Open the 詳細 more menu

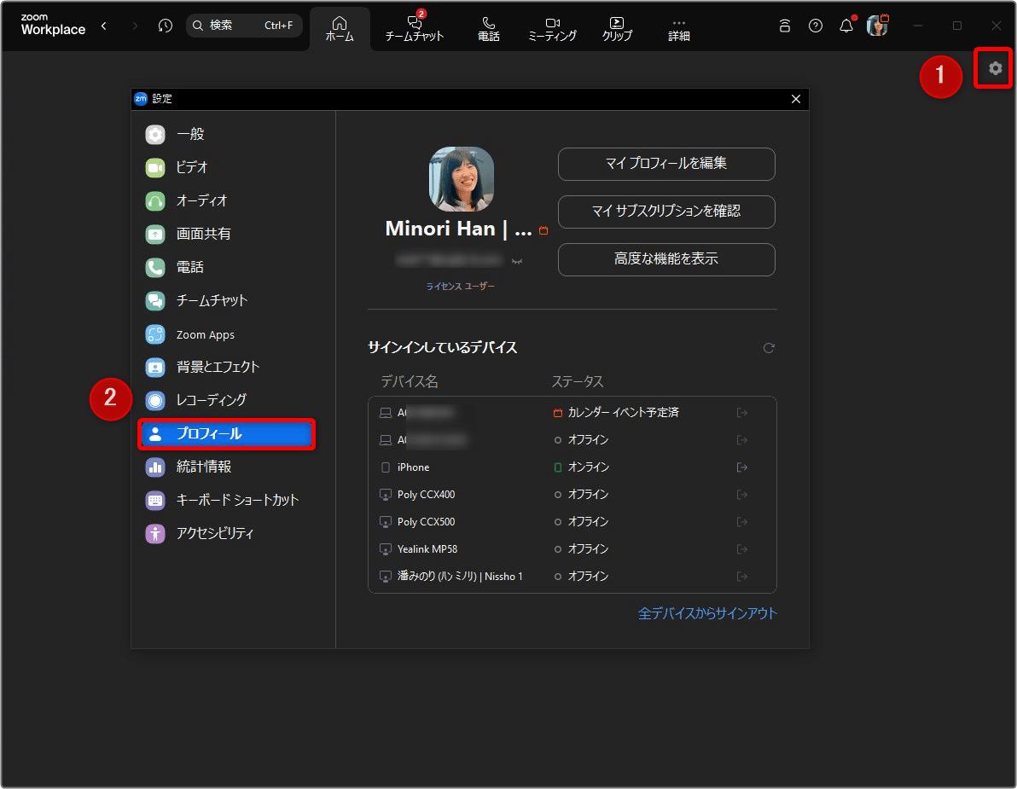point(678,29)
